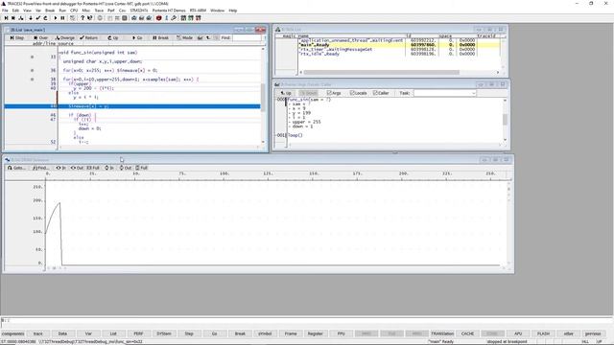This screenshot has height=345, width=614.
Task: Click horizontal zoom In button in Draw window
Action: (x=60, y=168)
